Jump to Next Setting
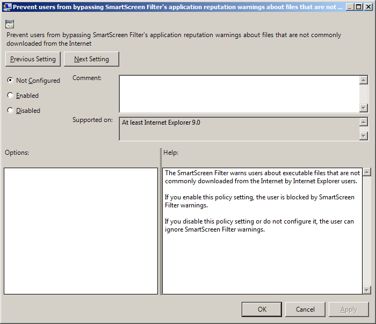 click(x=91, y=59)
